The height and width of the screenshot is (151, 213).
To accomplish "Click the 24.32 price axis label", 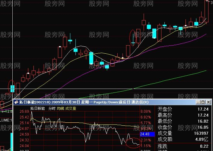I will pos(24,140).
